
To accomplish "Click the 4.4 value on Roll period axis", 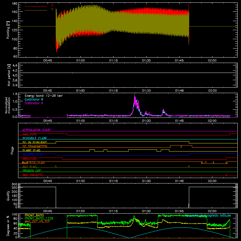I will 15,66.
